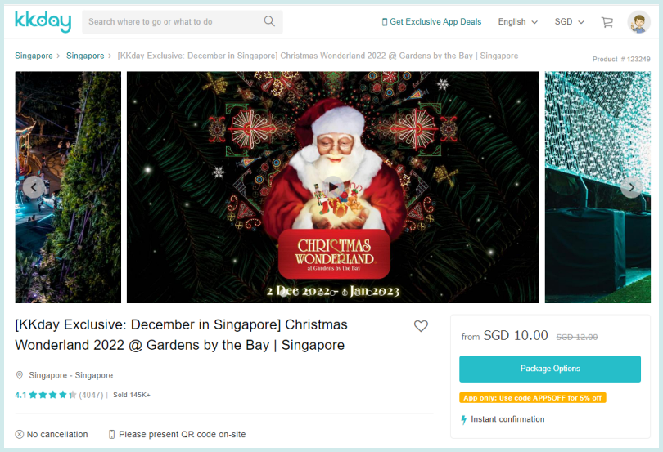Click the location pin icon
Screen dimensions: 663x452
(x=20, y=375)
